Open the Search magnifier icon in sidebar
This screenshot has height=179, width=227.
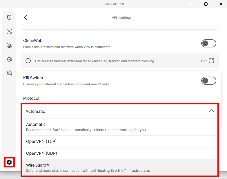coord(9,73)
